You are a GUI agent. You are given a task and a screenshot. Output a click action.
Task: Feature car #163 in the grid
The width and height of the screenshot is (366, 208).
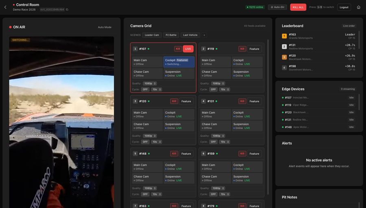point(186,206)
